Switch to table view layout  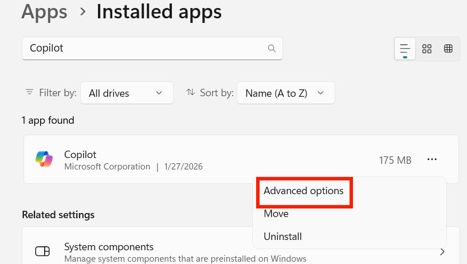(x=448, y=49)
